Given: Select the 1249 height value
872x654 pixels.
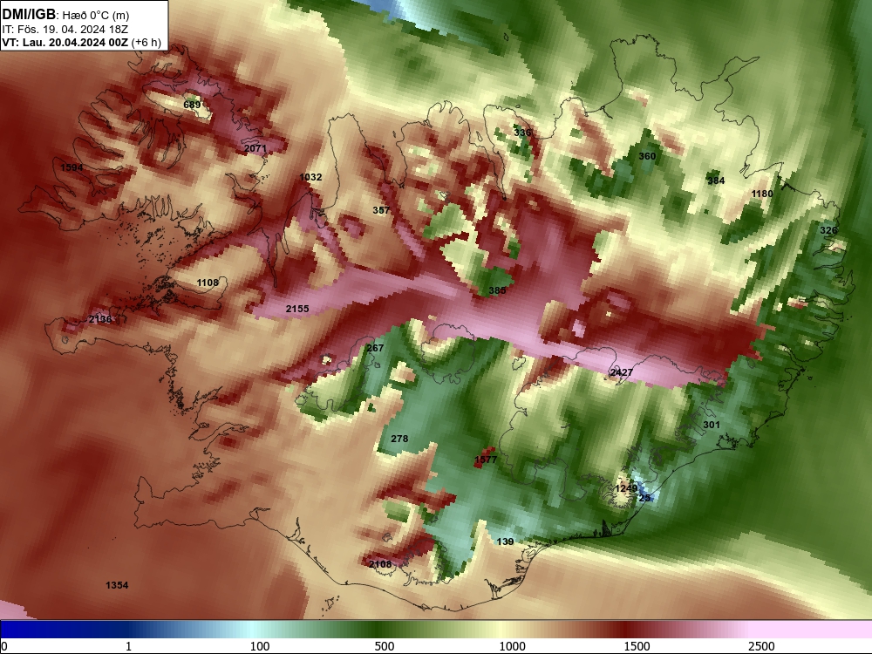Looking at the screenshot, I should (626, 487).
